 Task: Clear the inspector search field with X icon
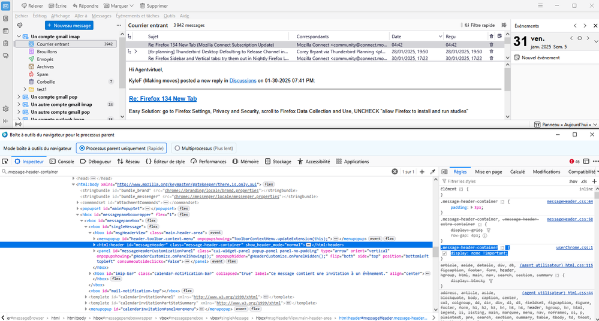[395, 172]
